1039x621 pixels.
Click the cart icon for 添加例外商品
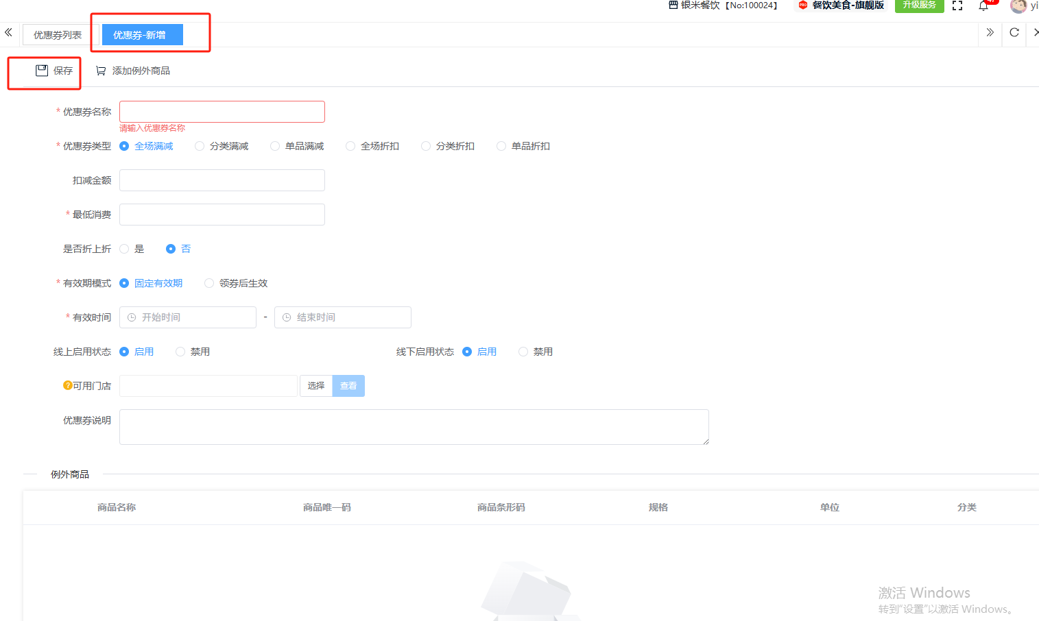pyautogui.click(x=101, y=71)
